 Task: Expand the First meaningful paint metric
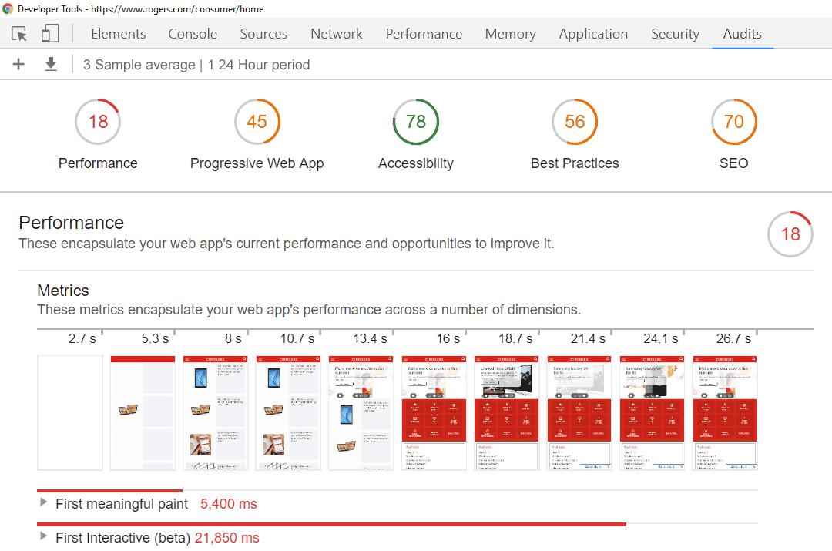point(43,503)
